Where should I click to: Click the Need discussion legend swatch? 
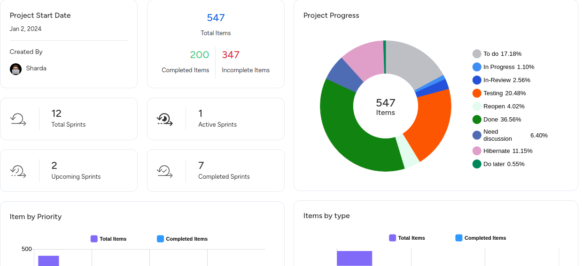[477, 135]
